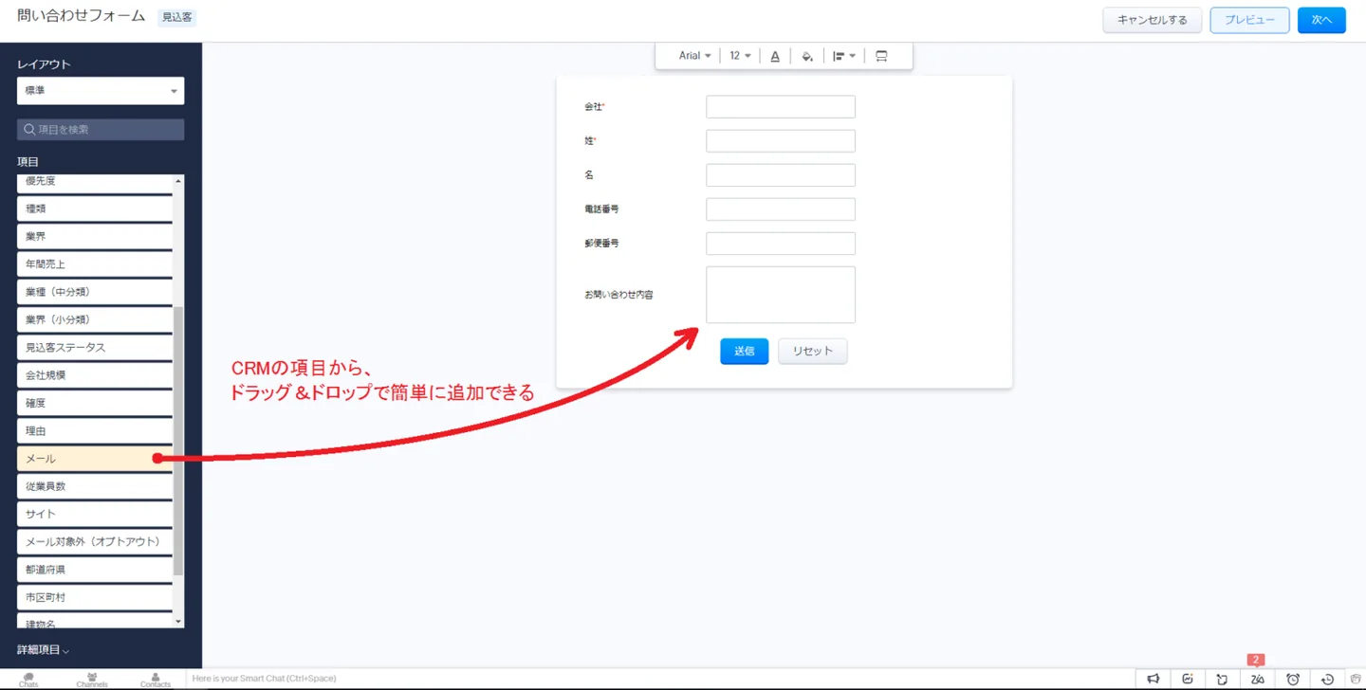Click the sticky note icon in bottom bar
This screenshot has width=1366, height=690.
(x=1223, y=679)
